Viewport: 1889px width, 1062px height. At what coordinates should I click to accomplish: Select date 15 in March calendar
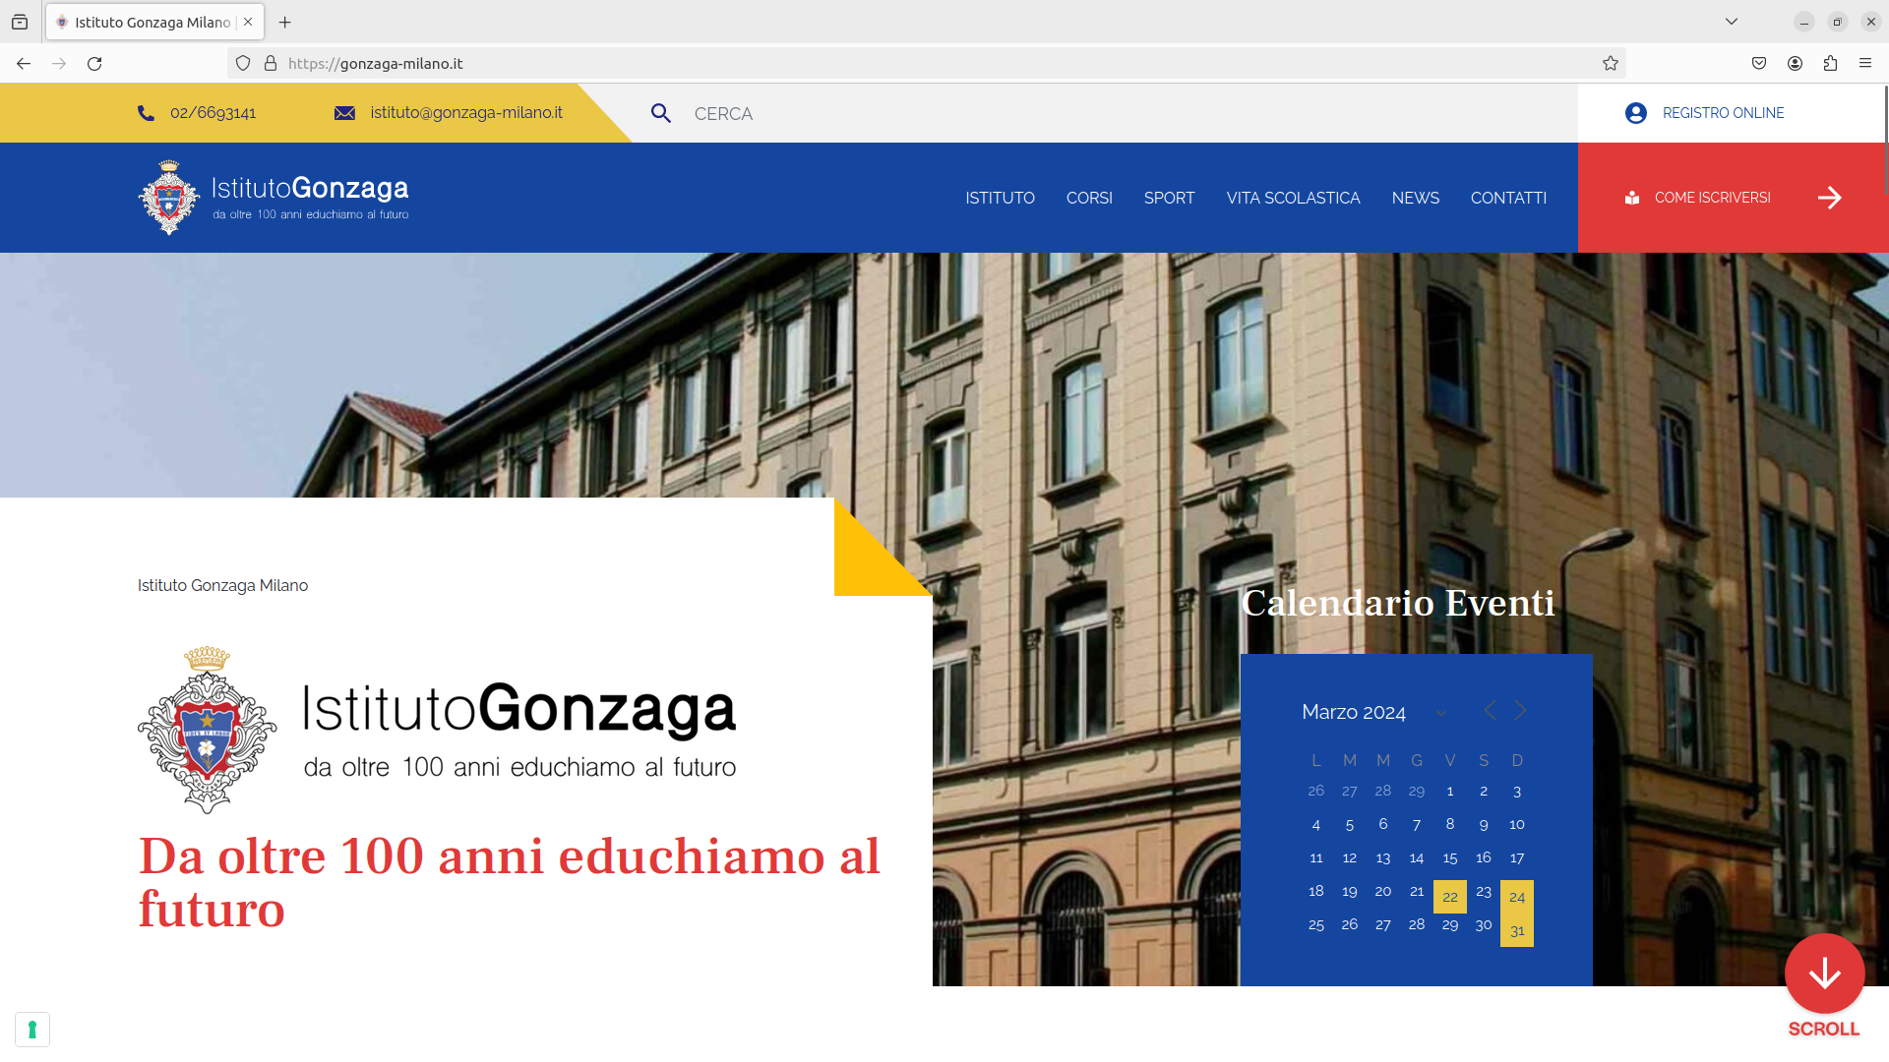tap(1450, 857)
